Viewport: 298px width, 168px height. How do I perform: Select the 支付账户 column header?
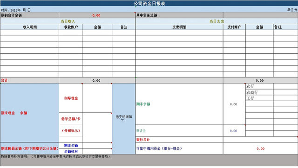pyautogui.click(x=234, y=27)
